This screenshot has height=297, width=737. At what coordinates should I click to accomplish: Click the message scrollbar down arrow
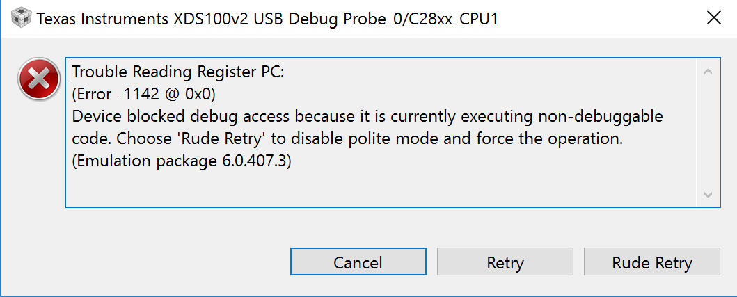708,195
